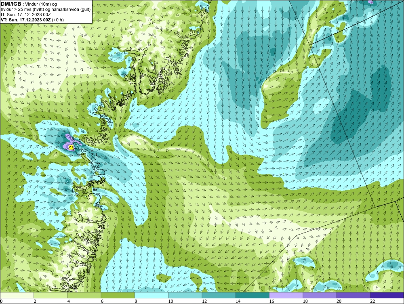Screen dimensions: 404x304
Task: Select the 14–16 m/s dark teal legend swatch
Action: (253, 295)
